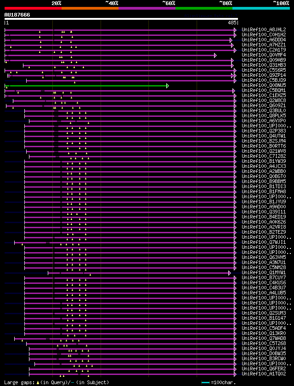
Task: Open hit UniRef100_C5NM28
Action: coord(264,267)
